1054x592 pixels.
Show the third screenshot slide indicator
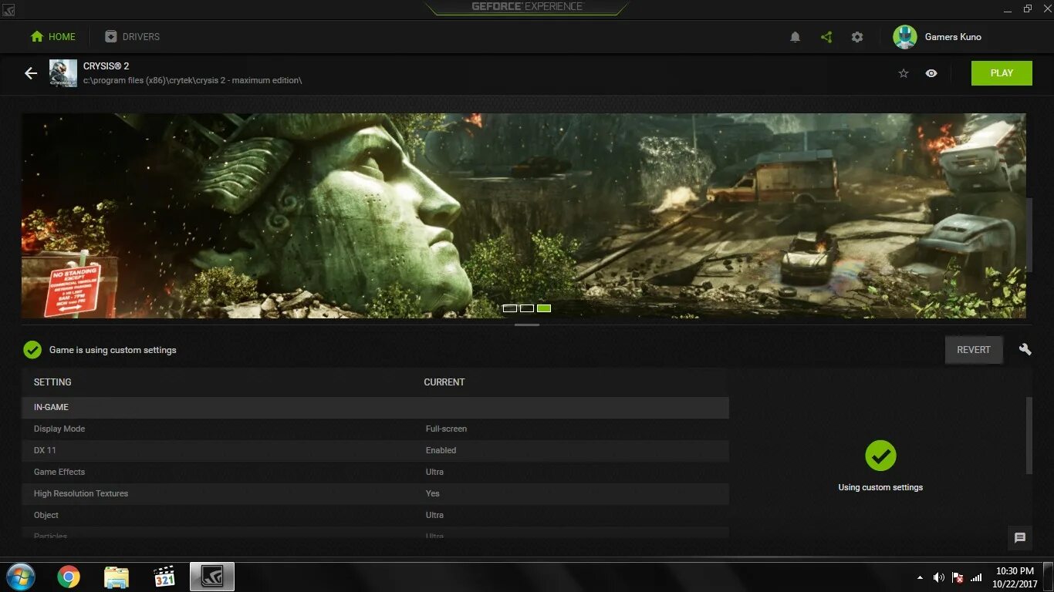[x=544, y=308]
